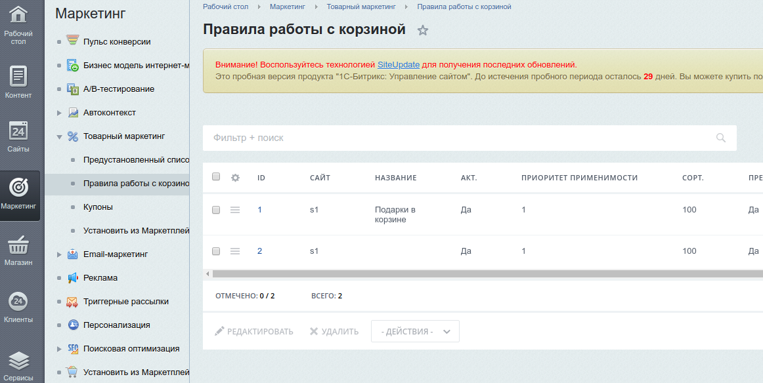Click the horizontal table scrollbar

(x=488, y=274)
